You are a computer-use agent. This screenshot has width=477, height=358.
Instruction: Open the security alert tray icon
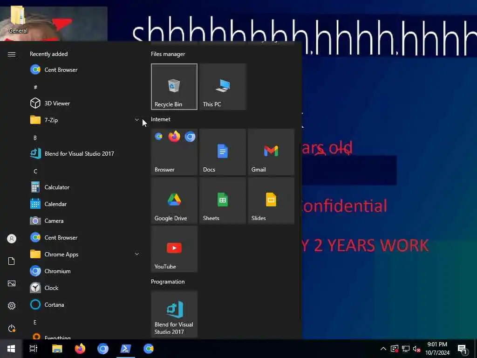point(395,349)
